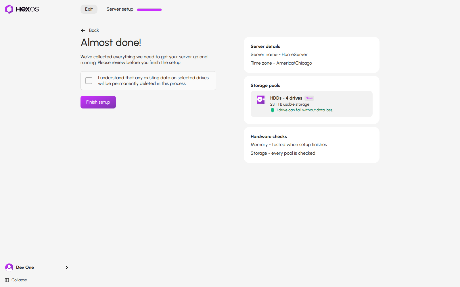The image size is (460, 287).
Task: Click the New badge on HDDs pool
Action: (309, 98)
